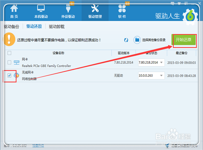The image size is (203, 150).
Task: Click backup date 2015-03-09 09:00:03
Action: click(x=181, y=63)
